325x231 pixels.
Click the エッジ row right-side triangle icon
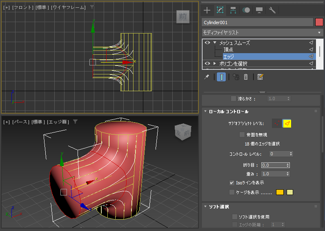tap(311, 56)
